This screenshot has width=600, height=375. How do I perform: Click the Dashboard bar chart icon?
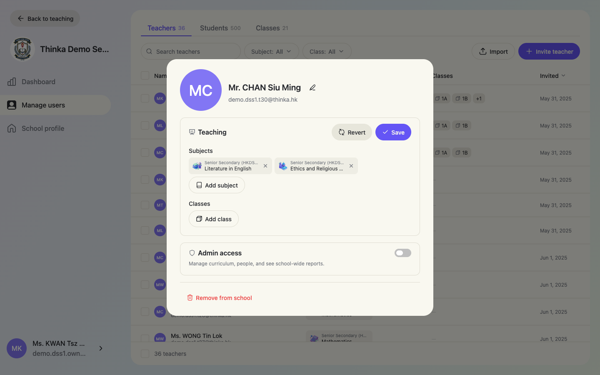[12, 82]
